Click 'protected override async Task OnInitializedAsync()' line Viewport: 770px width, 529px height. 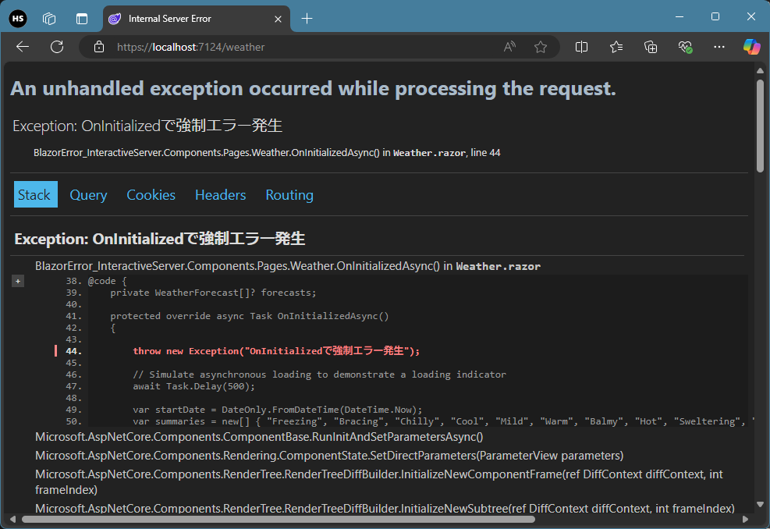pyautogui.click(x=250, y=316)
